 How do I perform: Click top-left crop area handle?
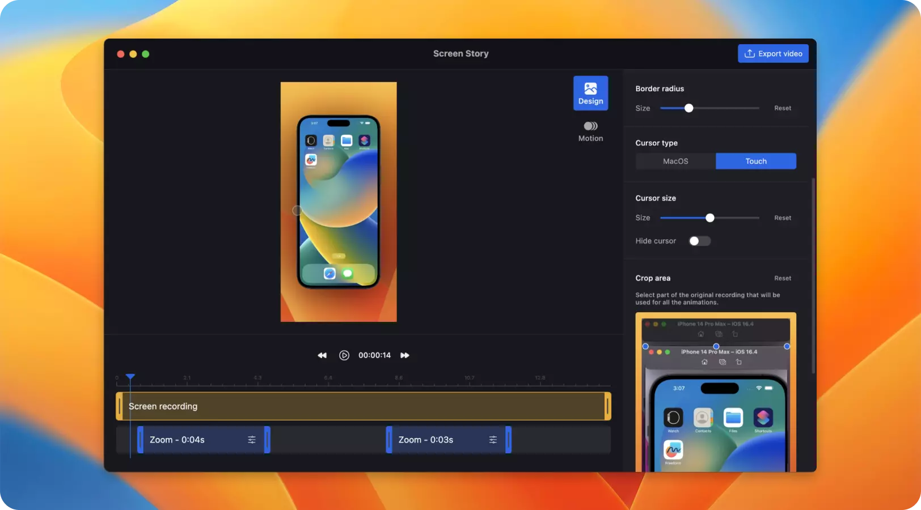pyautogui.click(x=645, y=346)
